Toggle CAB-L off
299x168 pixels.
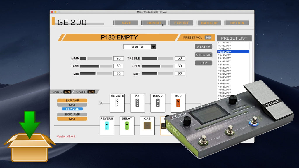pos(68,92)
